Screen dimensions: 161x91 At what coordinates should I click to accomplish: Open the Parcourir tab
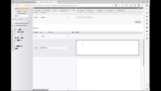tap(37, 11)
